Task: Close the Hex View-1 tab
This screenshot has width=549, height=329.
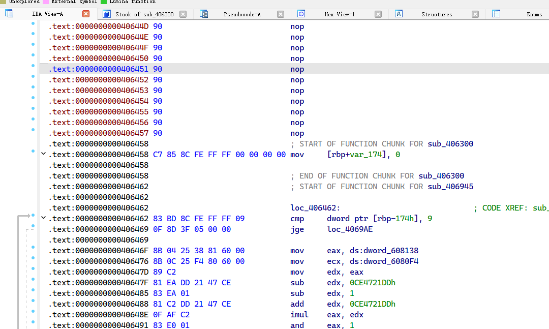Action: pos(378,14)
